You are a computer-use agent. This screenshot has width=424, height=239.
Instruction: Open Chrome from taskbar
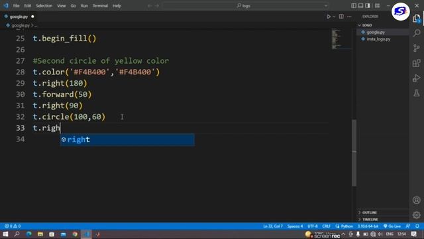[x=75, y=234]
